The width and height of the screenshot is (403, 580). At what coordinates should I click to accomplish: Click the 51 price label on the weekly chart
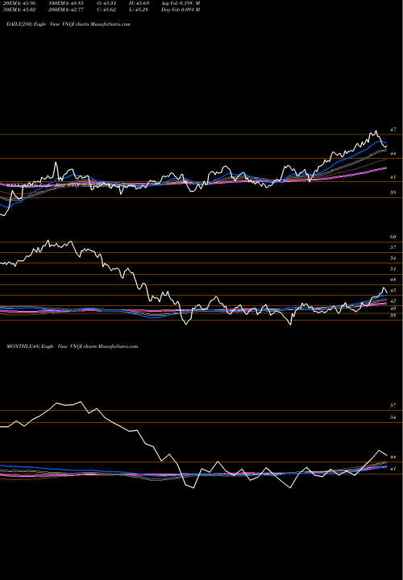[x=393, y=269]
